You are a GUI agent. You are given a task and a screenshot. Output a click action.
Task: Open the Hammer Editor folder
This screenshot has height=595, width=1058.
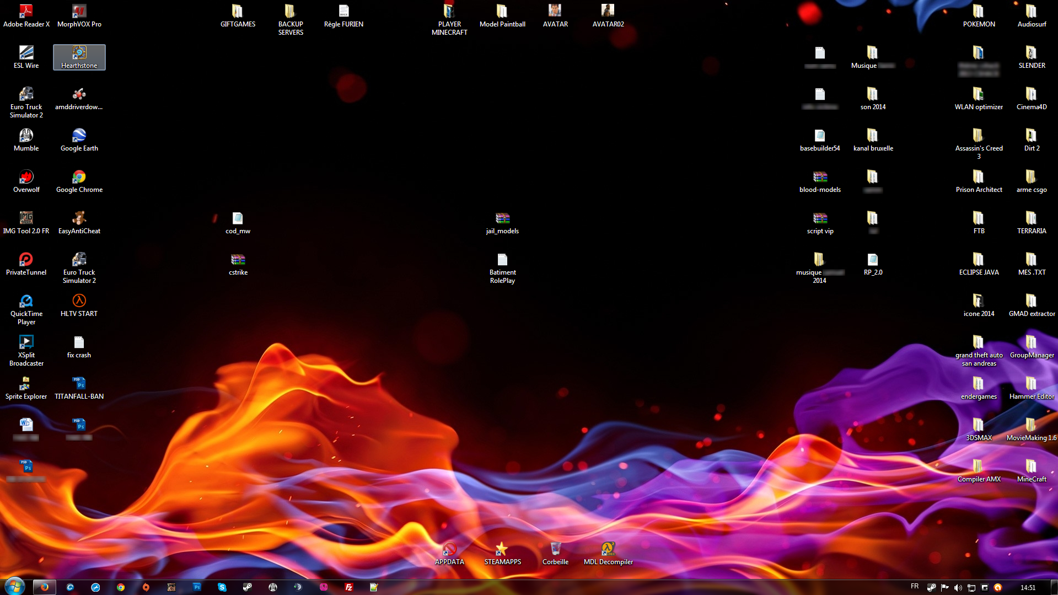click(x=1032, y=388)
